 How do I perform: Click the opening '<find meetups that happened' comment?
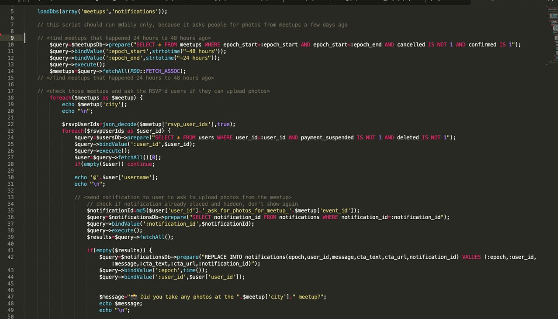tap(124, 38)
